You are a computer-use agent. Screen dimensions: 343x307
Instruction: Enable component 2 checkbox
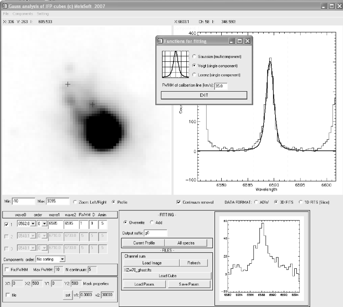click(x=6, y=236)
